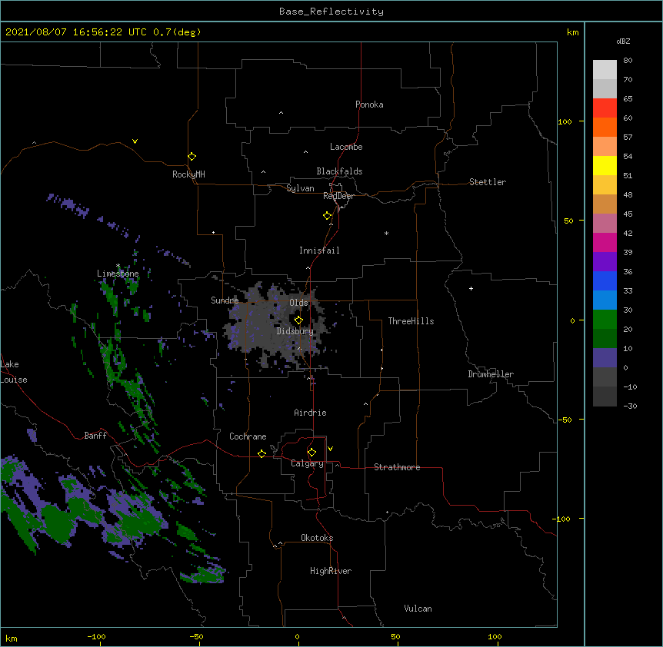Click the blue 36-33 dBZ legend swatch
Screen dimensions: 663x647
tap(605, 280)
